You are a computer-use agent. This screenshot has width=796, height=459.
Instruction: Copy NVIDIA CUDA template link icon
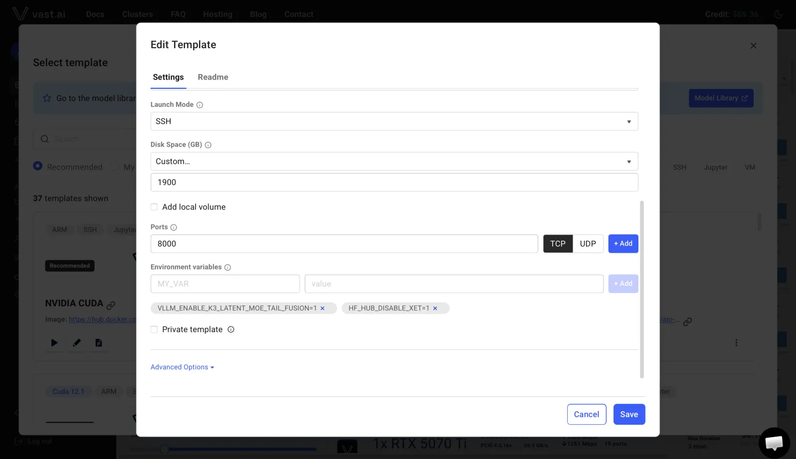point(111,305)
